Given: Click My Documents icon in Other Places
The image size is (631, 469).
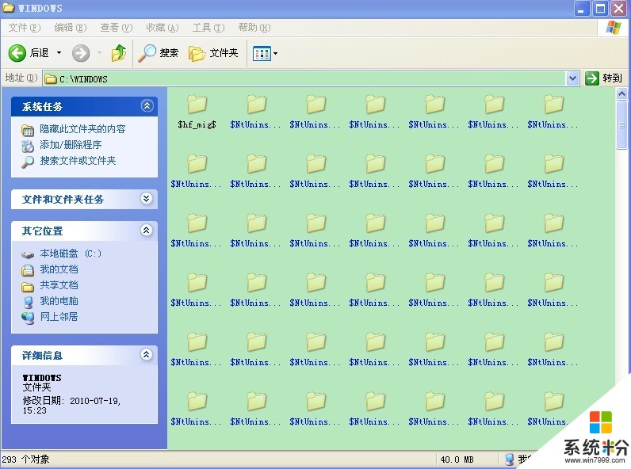Looking at the screenshot, I should (28, 270).
